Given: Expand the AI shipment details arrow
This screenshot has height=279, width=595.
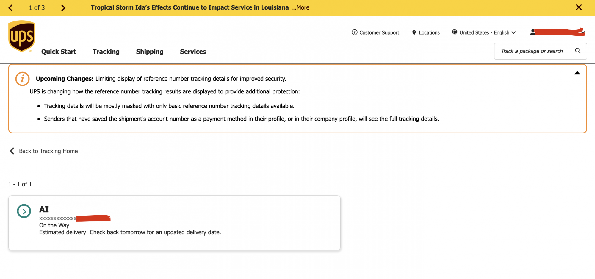Looking at the screenshot, I should pyautogui.click(x=24, y=211).
